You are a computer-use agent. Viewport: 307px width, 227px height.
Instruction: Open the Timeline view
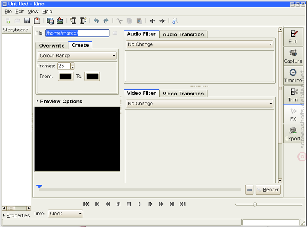tap(293, 76)
